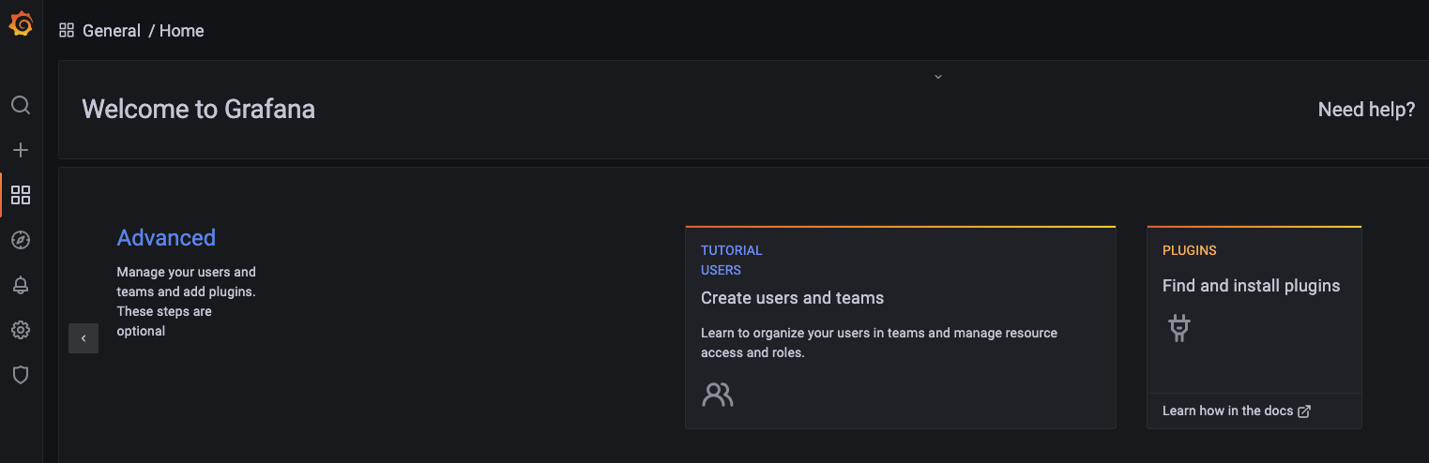This screenshot has width=1429, height=463.
Task: Click the Advanced section heading
Action: point(166,237)
